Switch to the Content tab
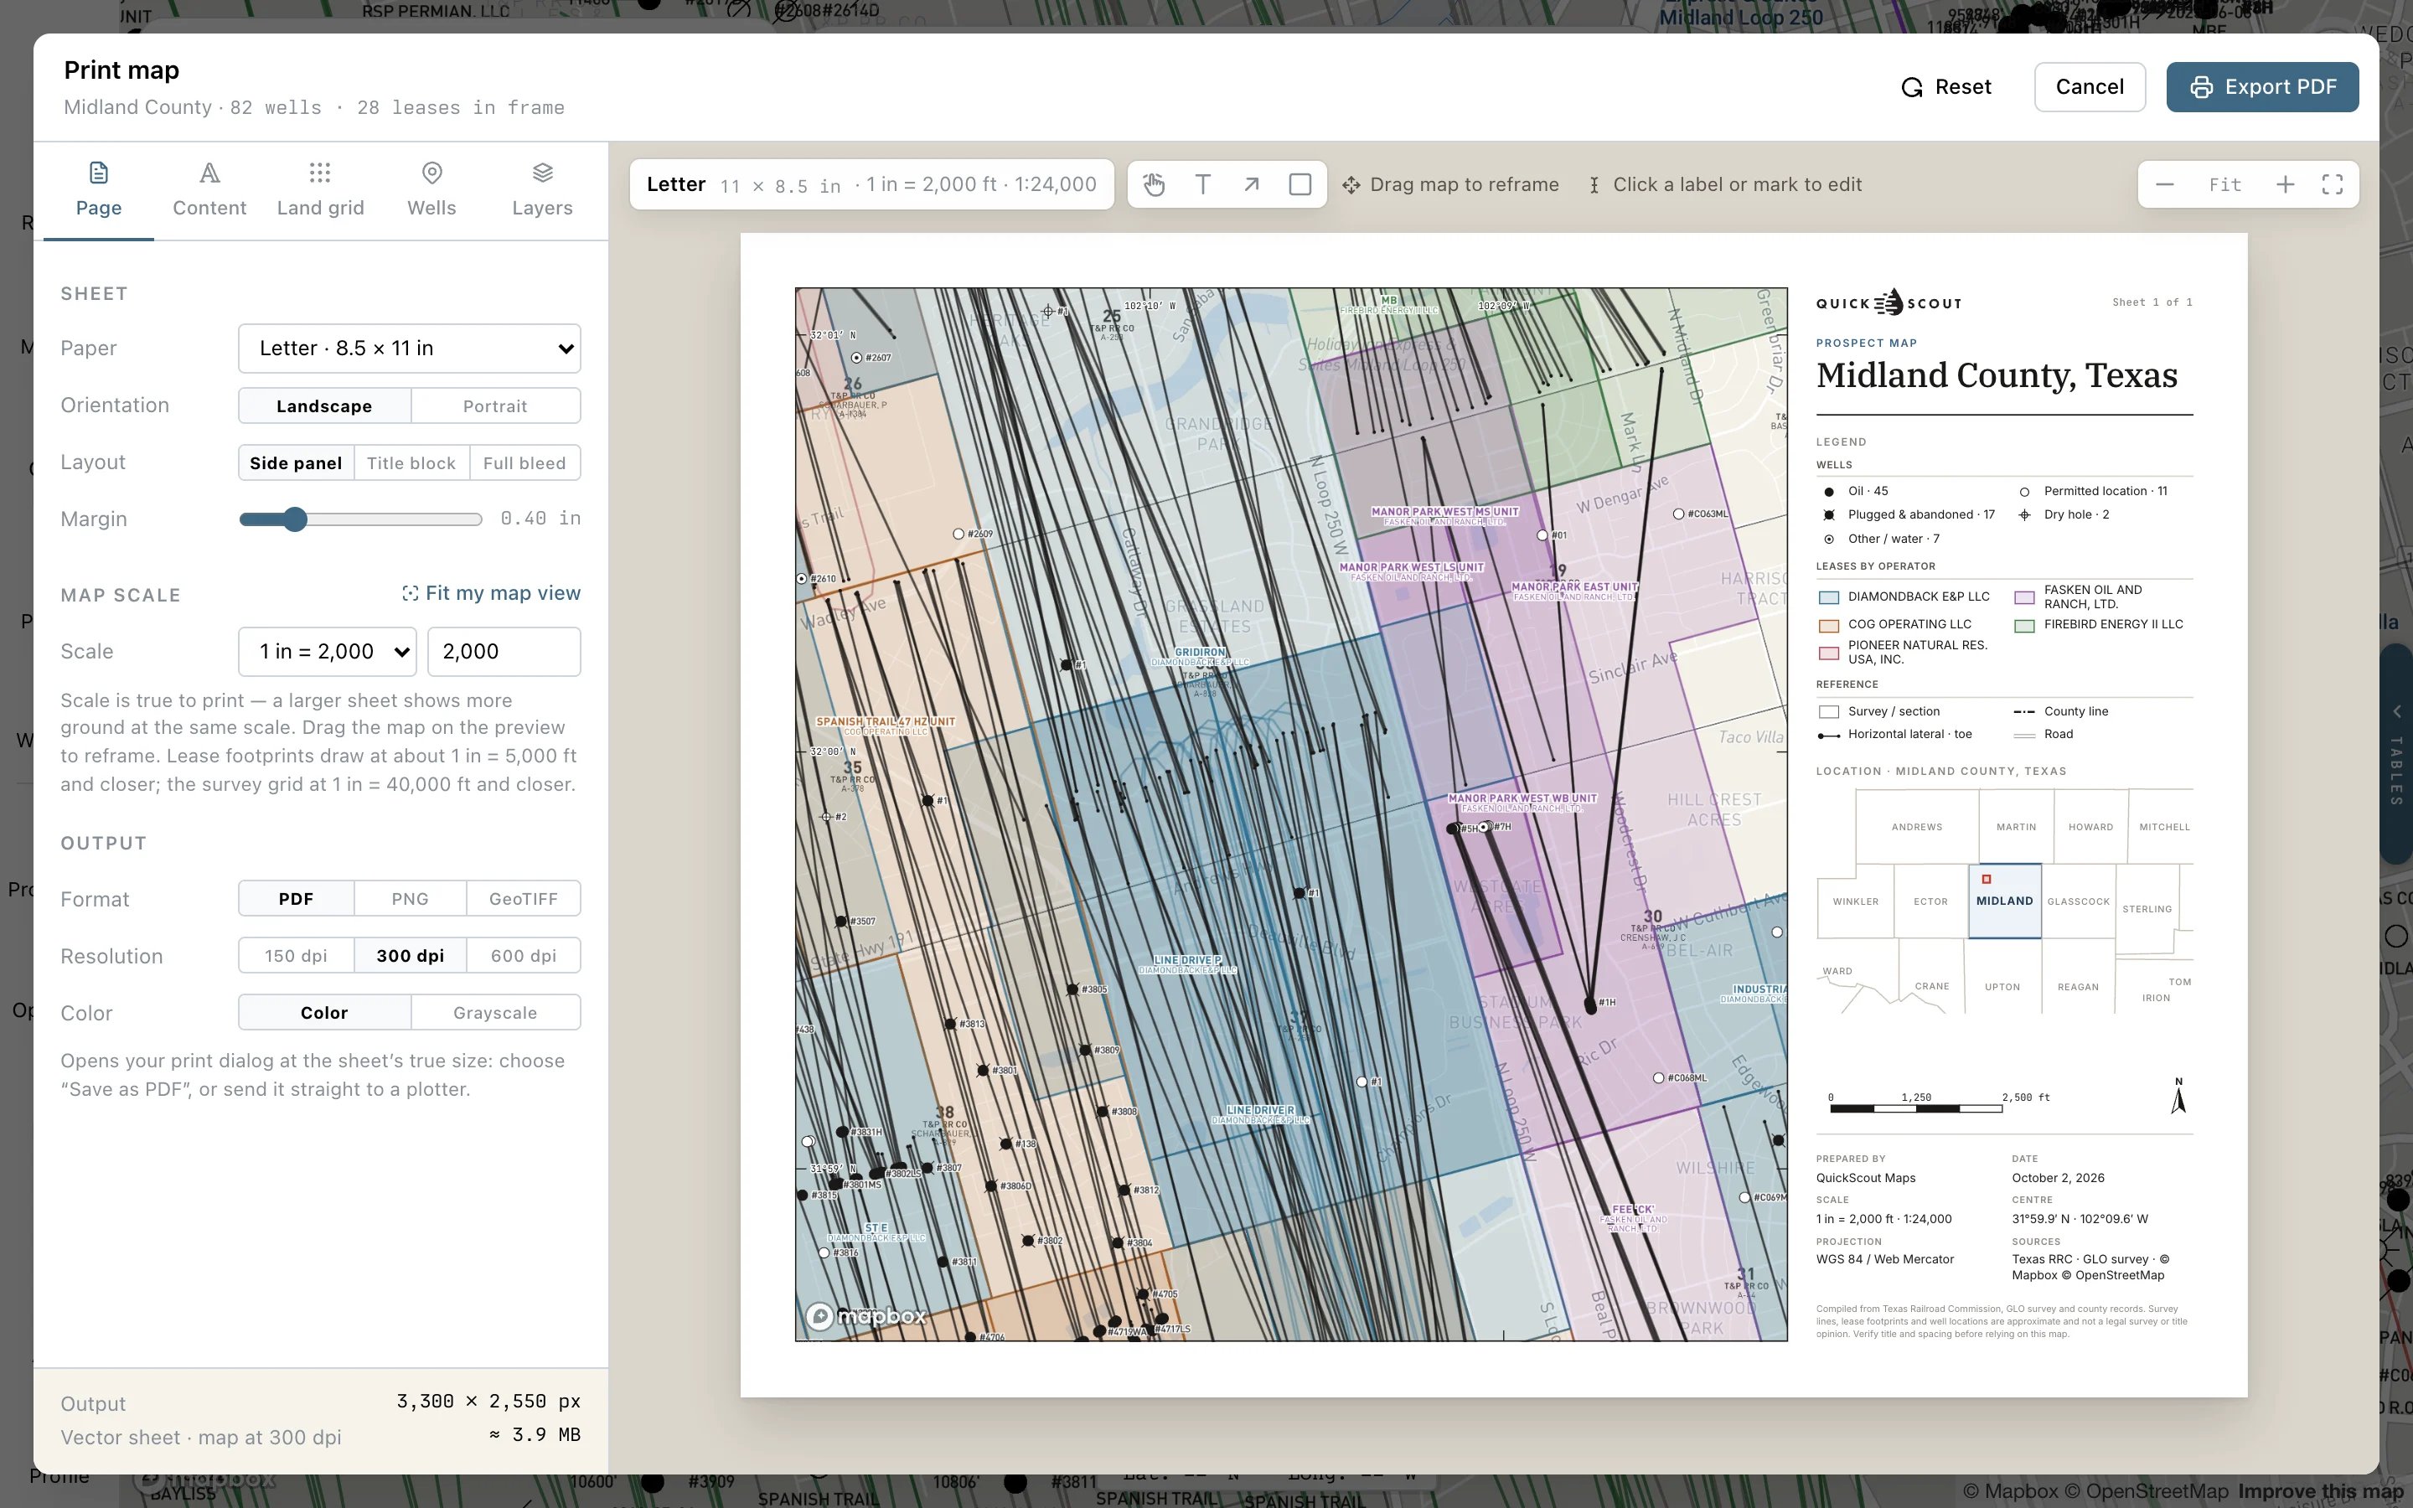Screen dimensions: 2413x1508 point(209,189)
